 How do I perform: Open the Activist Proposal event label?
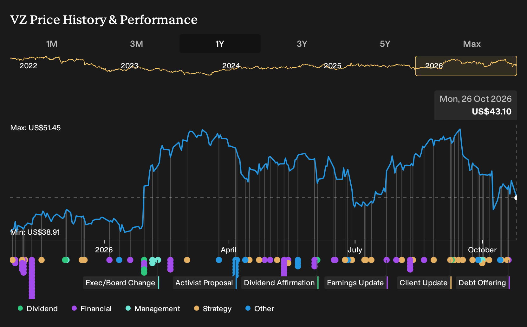click(205, 283)
